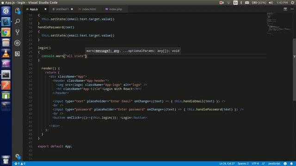Open the Explorer view in activity bar

pos(18,11)
